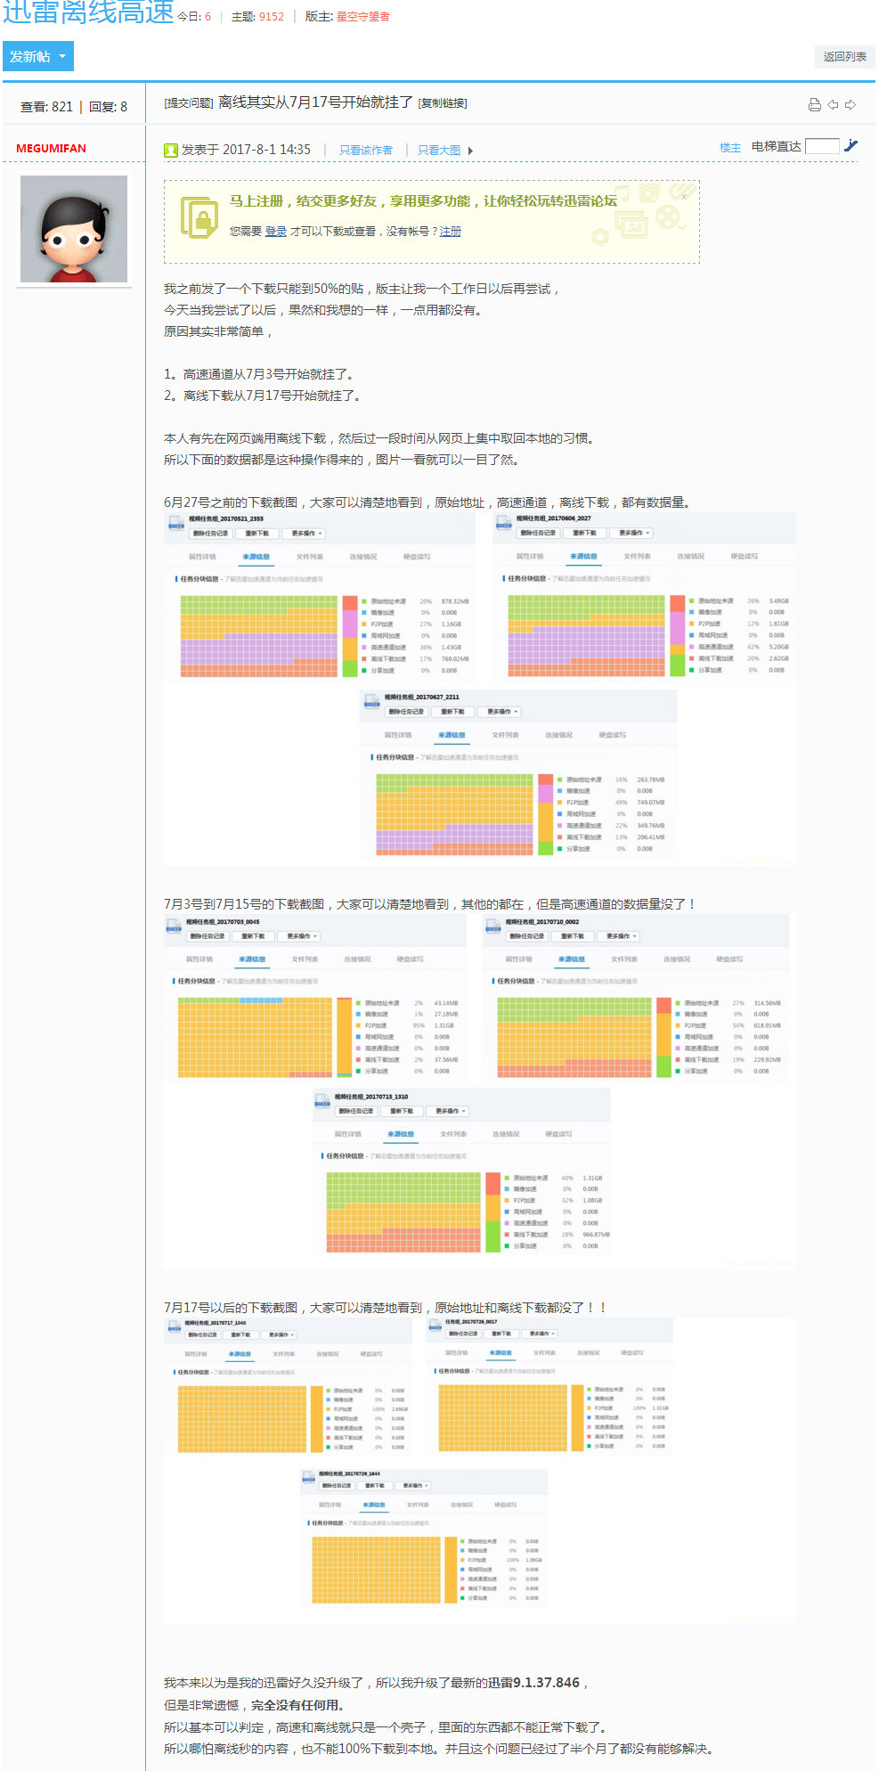Click the 主题: 9152 topic count
Viewport: 879px width, 1771px height.
(x=257, y=16)
